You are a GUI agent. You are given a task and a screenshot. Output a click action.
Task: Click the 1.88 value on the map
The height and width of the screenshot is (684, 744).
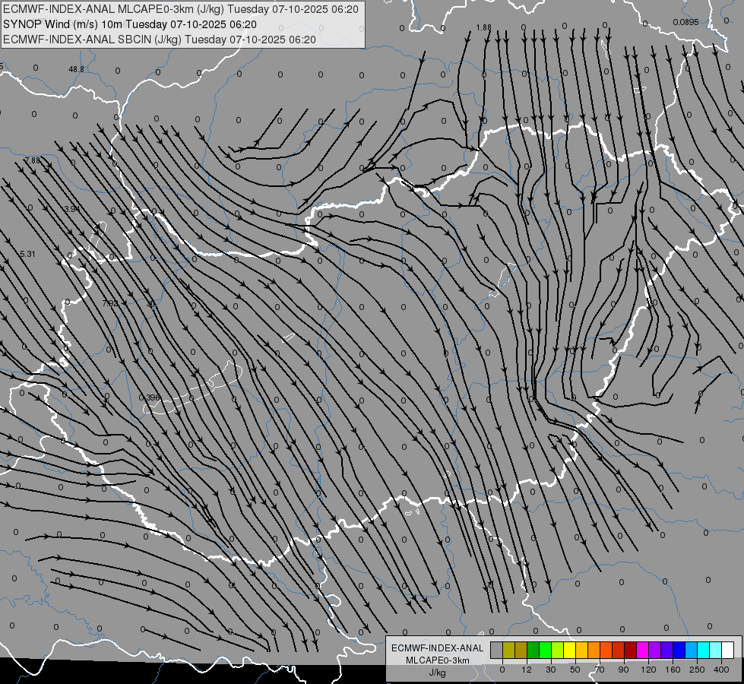point(484,27)
